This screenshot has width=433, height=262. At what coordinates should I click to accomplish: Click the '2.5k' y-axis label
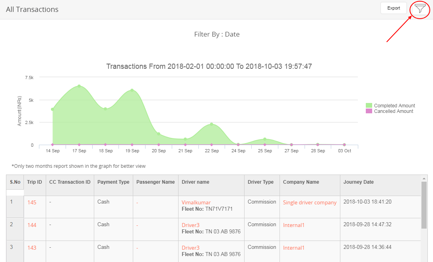click(29, 122)
